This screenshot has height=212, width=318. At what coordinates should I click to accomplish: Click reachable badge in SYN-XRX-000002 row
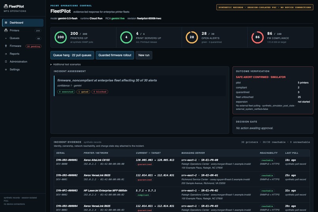coord(267,176)
